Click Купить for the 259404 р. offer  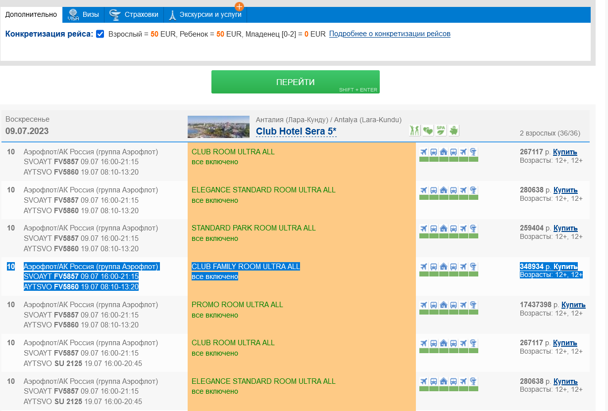pos(565,228)
